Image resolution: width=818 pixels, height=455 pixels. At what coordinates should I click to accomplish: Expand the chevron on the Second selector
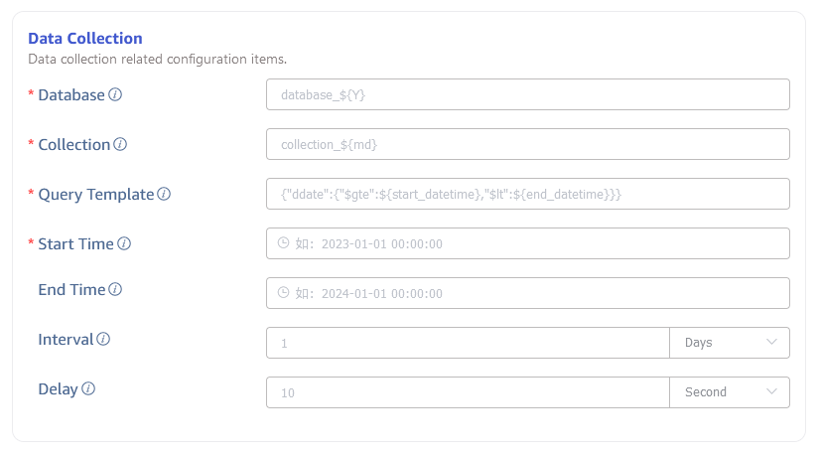point(772,392)
